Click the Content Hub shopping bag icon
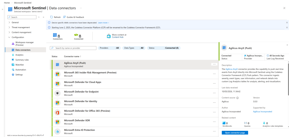This screenshot has height=137, width=289. (x=109, y=36)
